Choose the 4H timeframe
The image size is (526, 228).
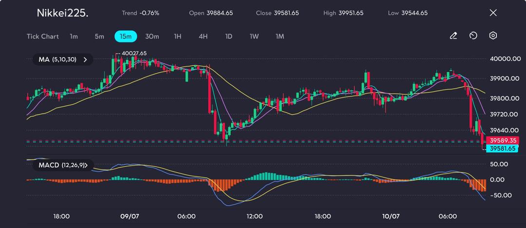203,37
